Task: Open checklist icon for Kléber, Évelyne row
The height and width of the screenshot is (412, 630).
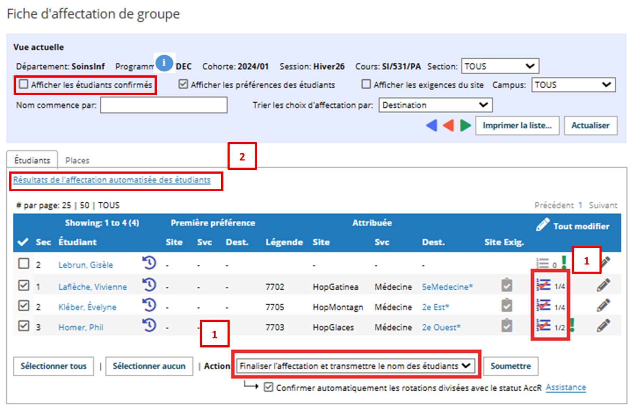Action: tap(543, 306)
